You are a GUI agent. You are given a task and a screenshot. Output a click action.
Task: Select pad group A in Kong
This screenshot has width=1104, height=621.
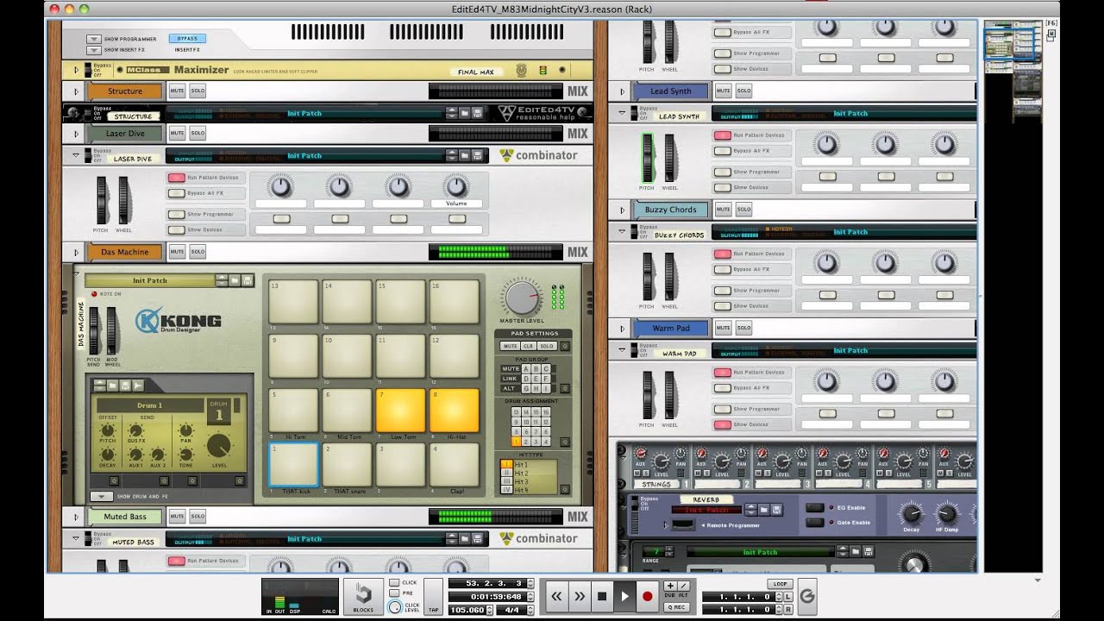[x=525, y=368]
